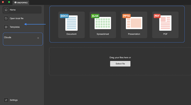Screen dimensions: 191x105
Task: Create a new PDF form
Action: (x=165, y=25)
